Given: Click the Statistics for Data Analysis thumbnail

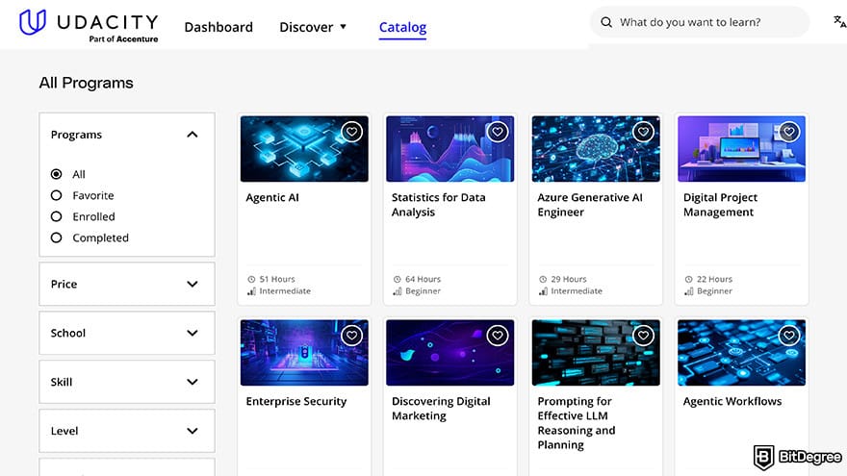Looking at the screenshot, I should 450,148.
